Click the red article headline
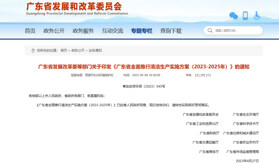Image resolution: width=279 pixels, height=164 pixels. click(x=144, y=67)
